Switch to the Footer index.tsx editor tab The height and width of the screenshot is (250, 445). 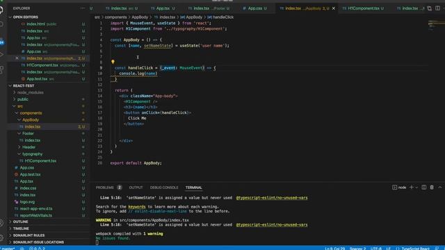click(x=209, y=8)
